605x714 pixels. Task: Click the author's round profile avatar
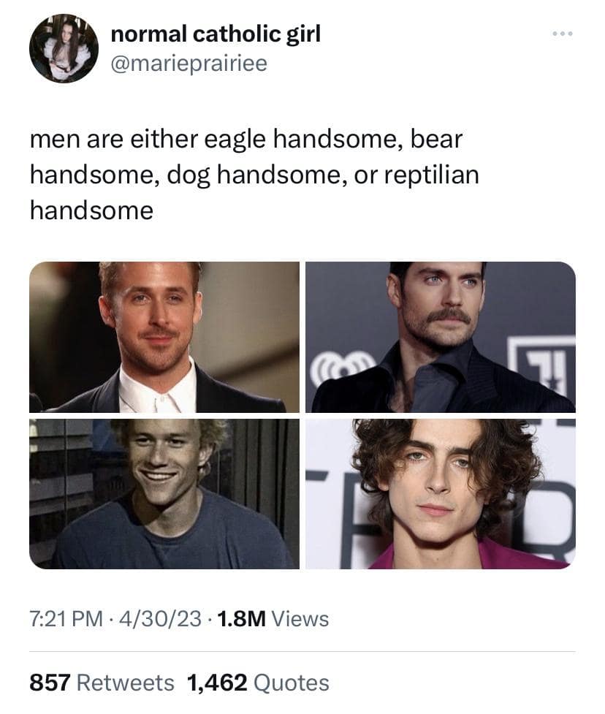click(x=64, y=49)
